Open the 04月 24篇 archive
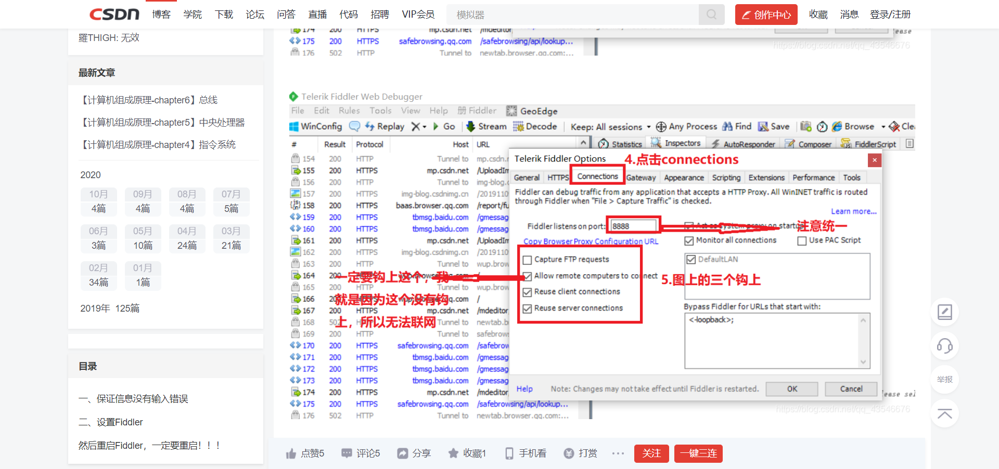The height and width of the screenshot is (469, 999). click(187, 238)
